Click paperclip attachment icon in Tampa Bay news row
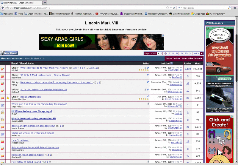This screenshot has height=165, width=238. pos(148,104)
